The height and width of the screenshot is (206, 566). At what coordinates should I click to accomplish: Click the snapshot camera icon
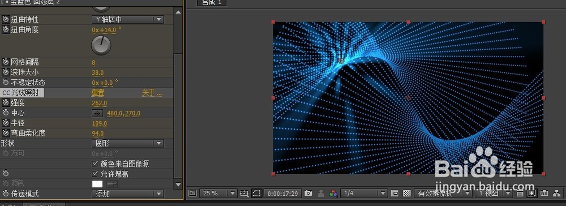(308, 194)
